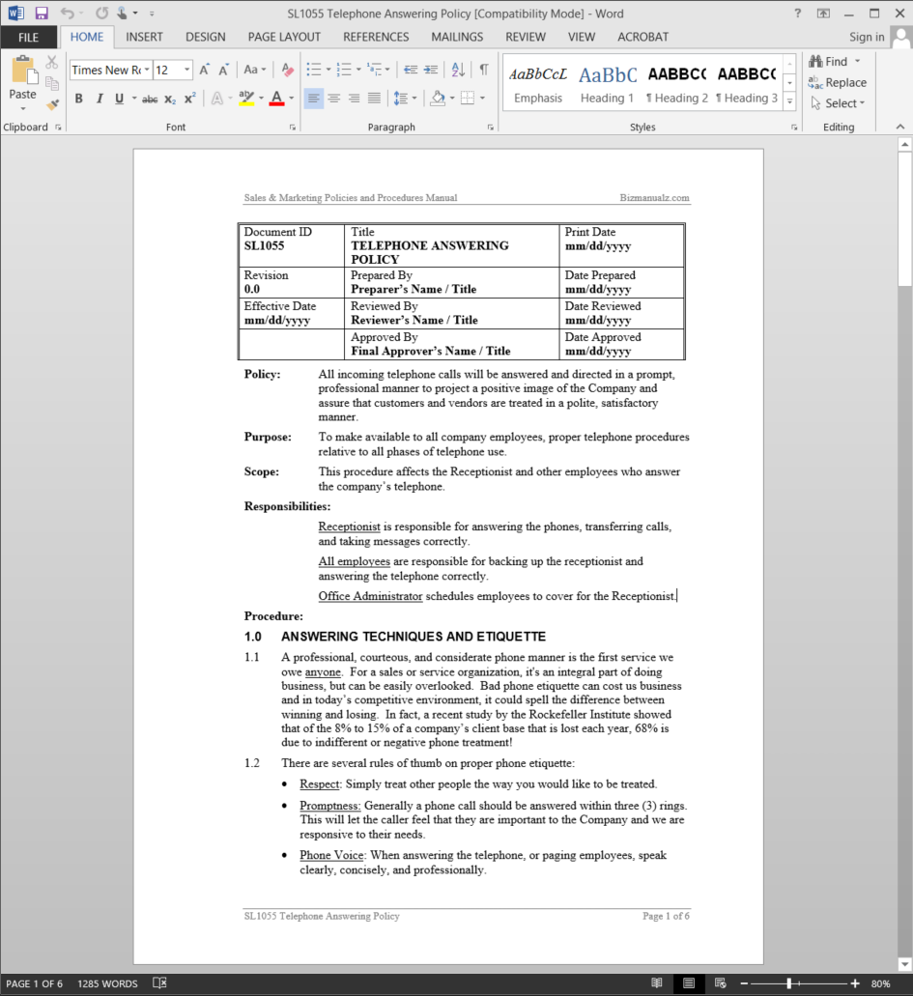The width and height of the screenshot is (913, 996).
Task: Click the Subscript icon
Action: tap(170, 99)
